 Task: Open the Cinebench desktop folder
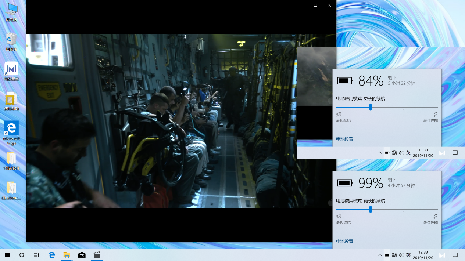[x=11, y=190]
